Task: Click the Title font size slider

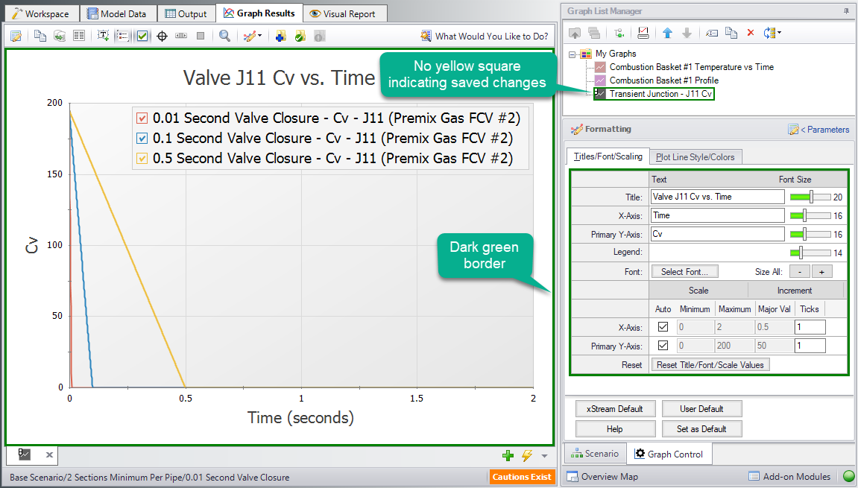Action: [810, 197]
